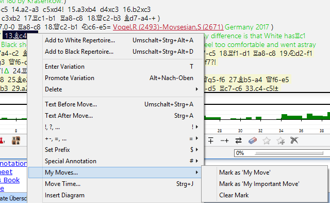The height and width of the screenshot is (203, 330).
Task: Click the plain star icon in toolbar
Action: click(267, 140)
